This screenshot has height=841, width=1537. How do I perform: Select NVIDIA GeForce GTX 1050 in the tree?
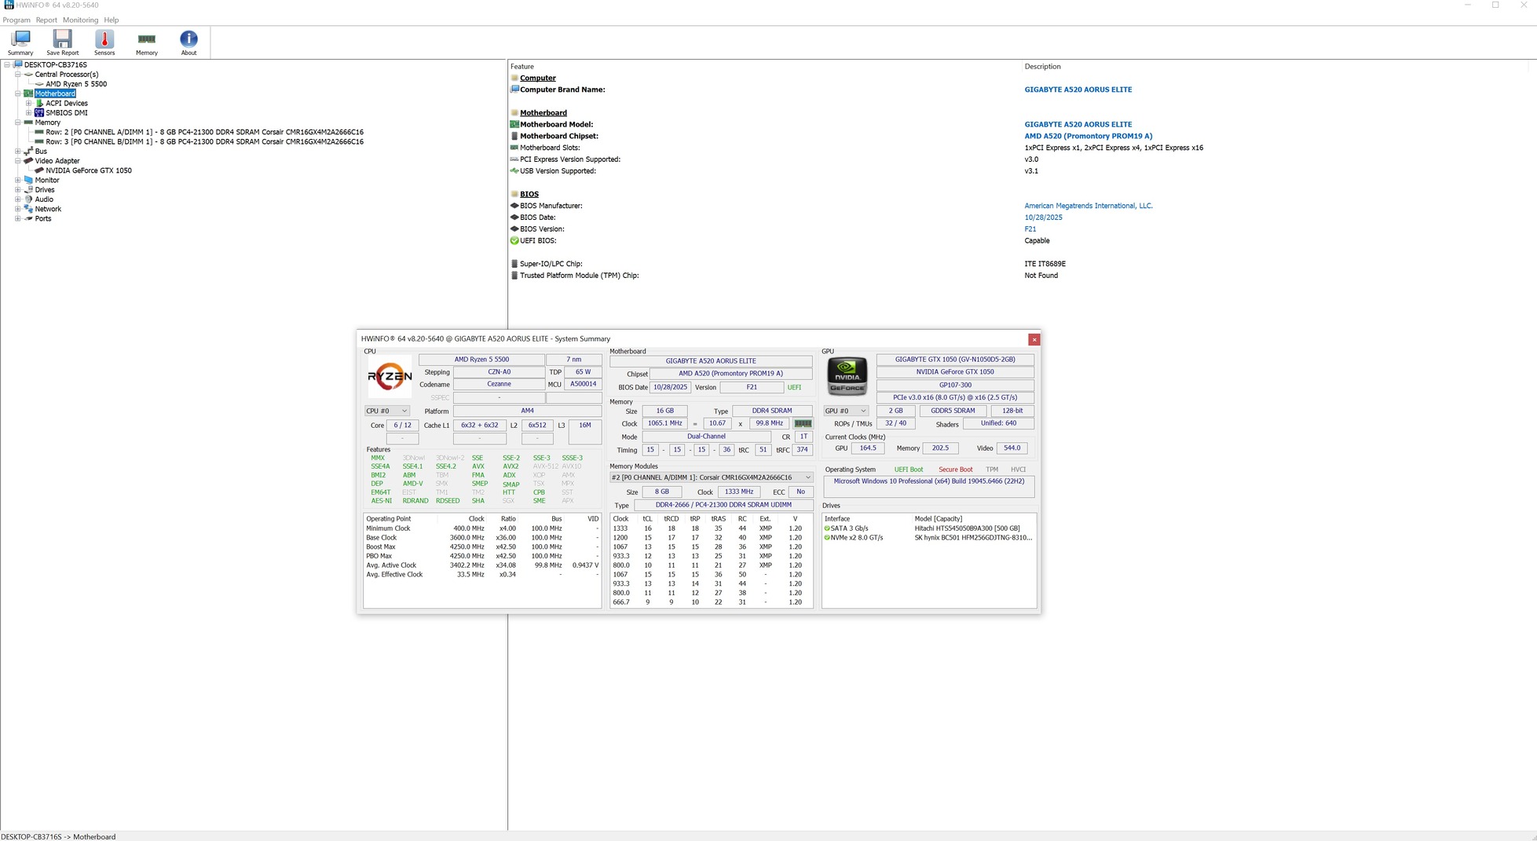tap(89, 170)
